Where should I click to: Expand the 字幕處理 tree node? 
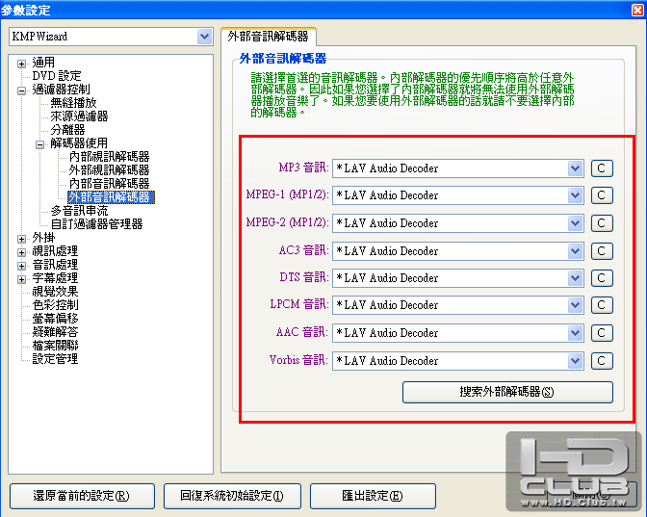[x=21, y=280]
